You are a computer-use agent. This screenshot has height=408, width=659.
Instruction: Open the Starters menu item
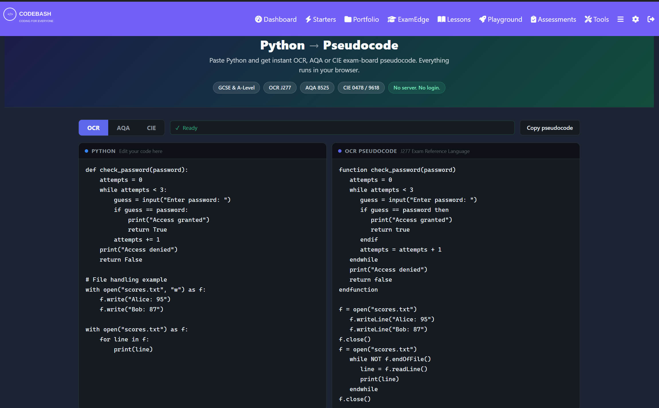pyautogui.click(x=321, y=19)
